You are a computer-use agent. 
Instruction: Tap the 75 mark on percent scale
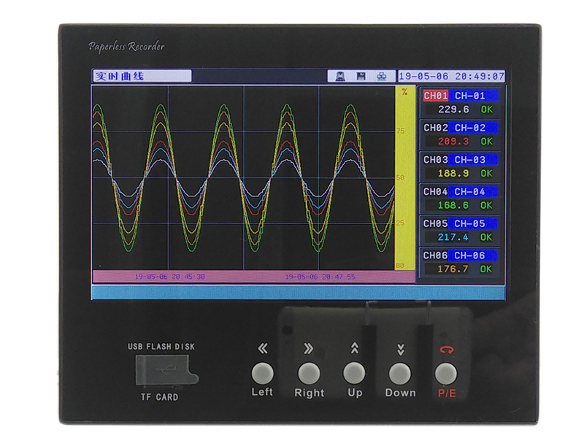tap(400, 131)
